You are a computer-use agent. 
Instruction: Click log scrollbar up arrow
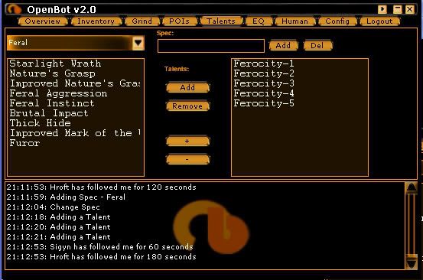(x=412, y=187)
